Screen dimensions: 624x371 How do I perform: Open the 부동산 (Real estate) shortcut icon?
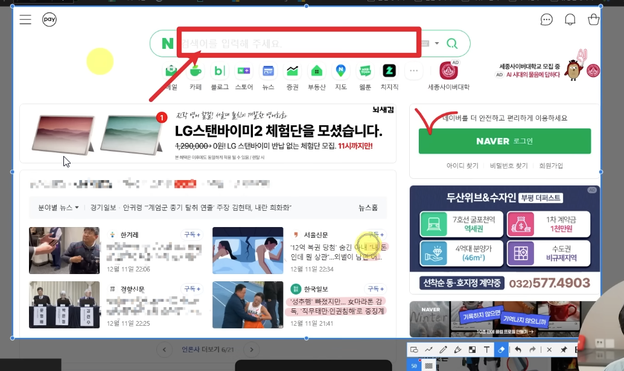pos(317,71)
